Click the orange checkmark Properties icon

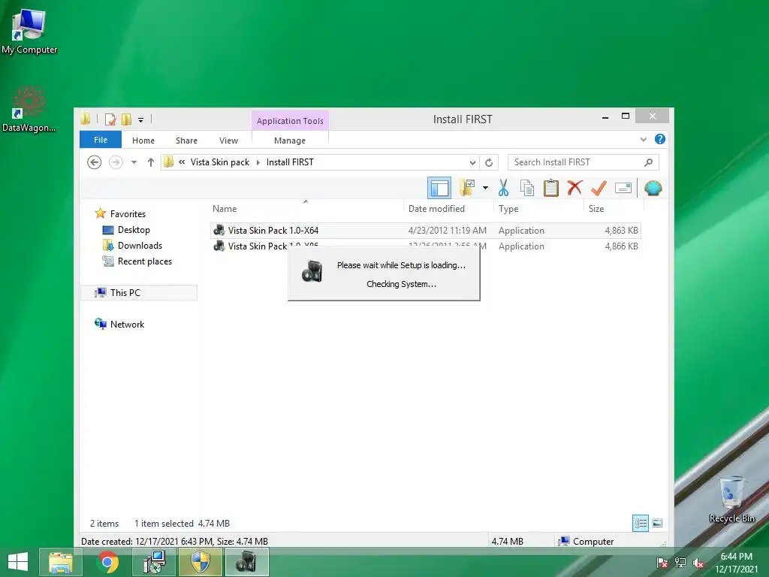point(599,188)
